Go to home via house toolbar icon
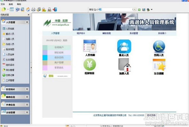This screenshot has width=189, height=127. click(28, 10)
